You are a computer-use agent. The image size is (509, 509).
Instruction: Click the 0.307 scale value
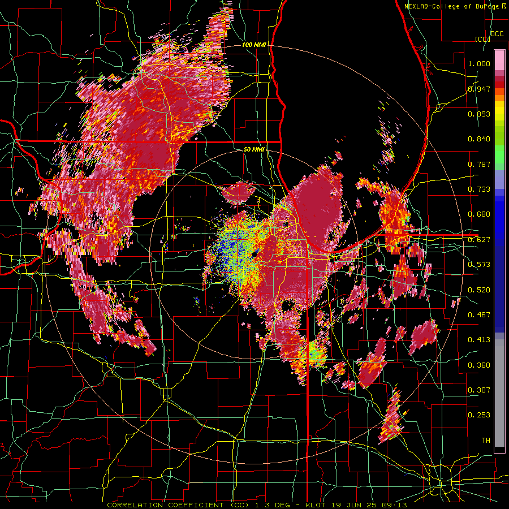click(x=479, y=390)
